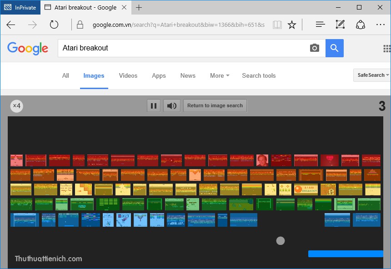Open Edge's Hub panel
The image size is (391, 269).
click(320, 25)
